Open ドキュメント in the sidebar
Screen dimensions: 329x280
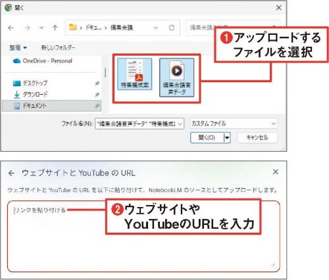coord(51,106)
